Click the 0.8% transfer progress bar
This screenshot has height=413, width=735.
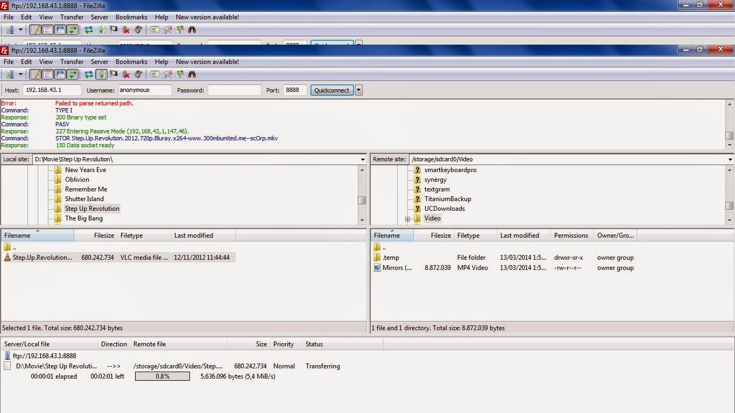point(162,376)
